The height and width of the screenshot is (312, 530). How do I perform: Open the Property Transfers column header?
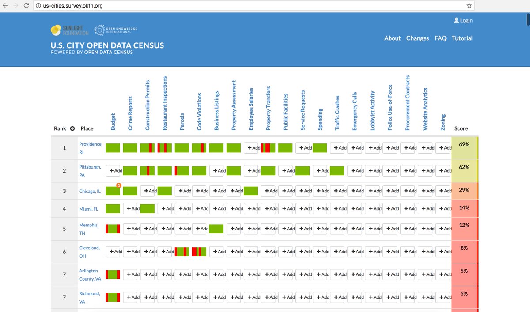point(268,108)
